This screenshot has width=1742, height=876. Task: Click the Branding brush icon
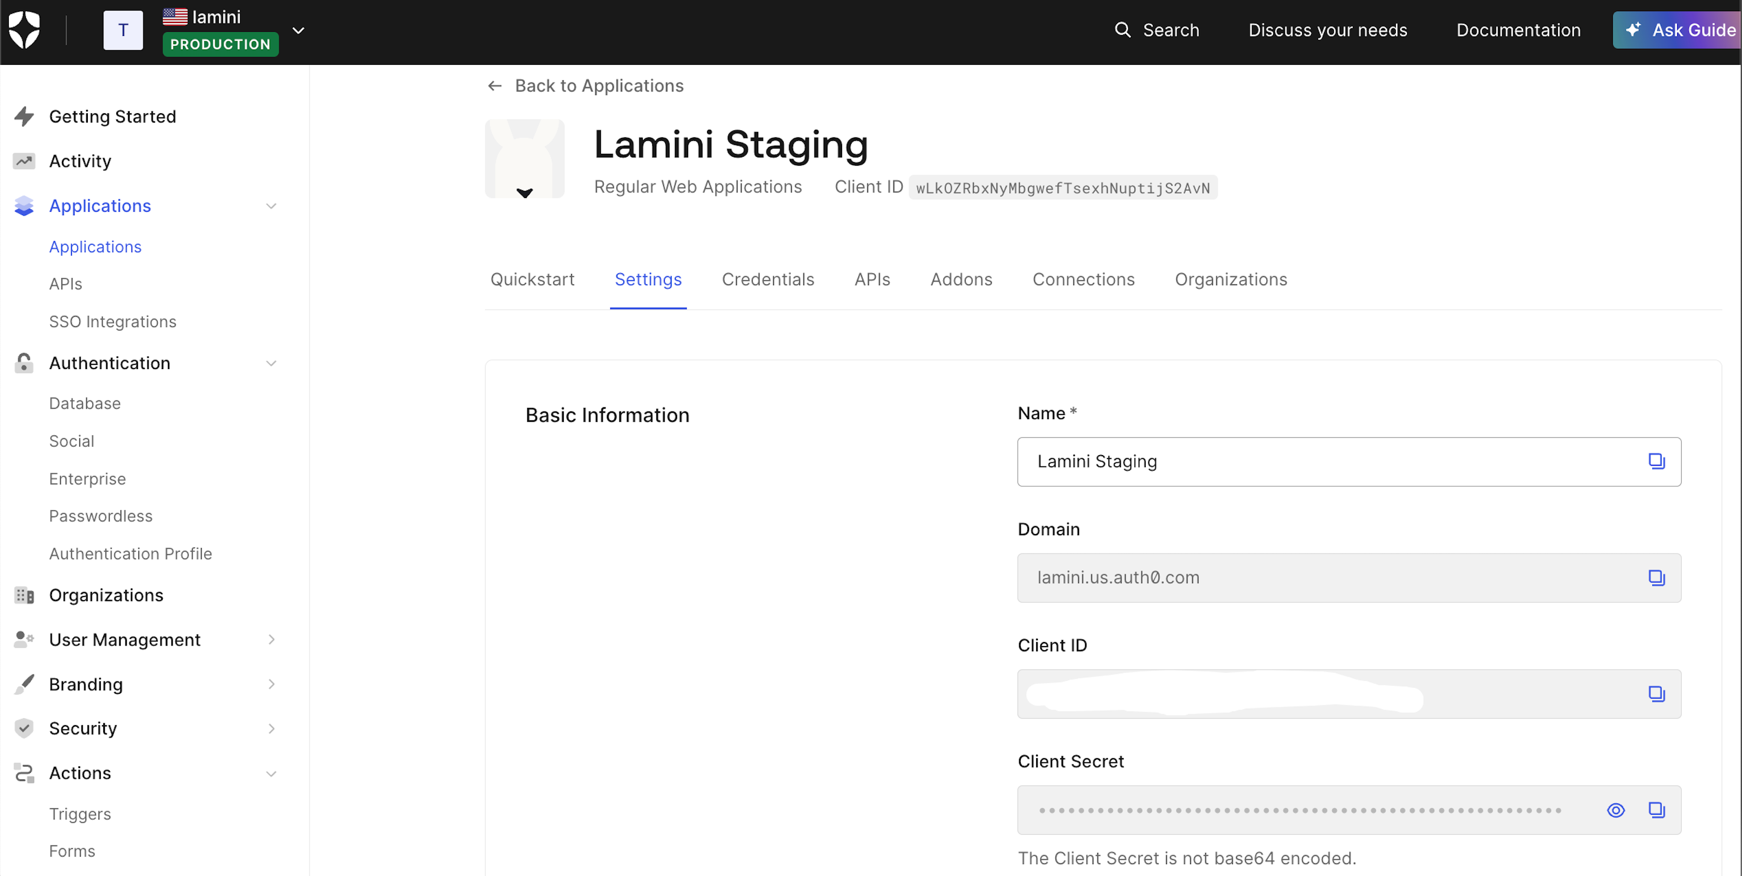point(24,684)
